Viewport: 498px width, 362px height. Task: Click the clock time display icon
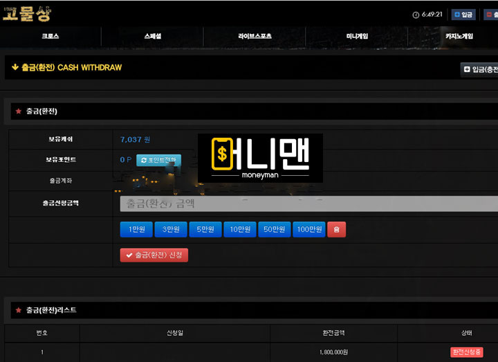[416, 15]
